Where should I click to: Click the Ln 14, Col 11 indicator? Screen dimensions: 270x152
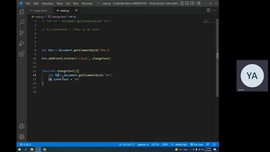click(x=127, y=144)
